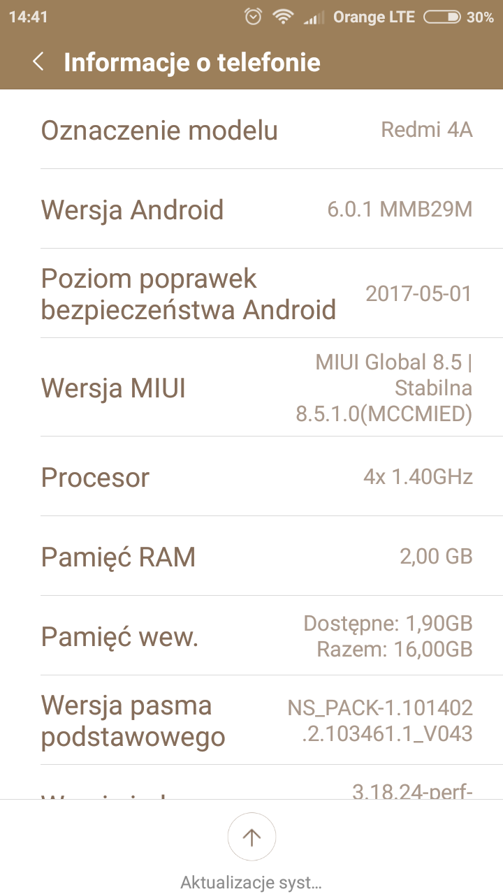
Task: Tap the 30% battery percentage text
Action: (x=480, y=17)
